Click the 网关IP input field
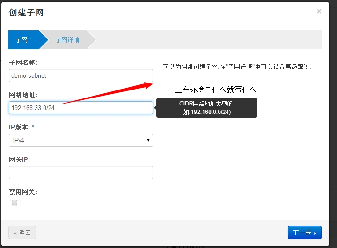 81,173
